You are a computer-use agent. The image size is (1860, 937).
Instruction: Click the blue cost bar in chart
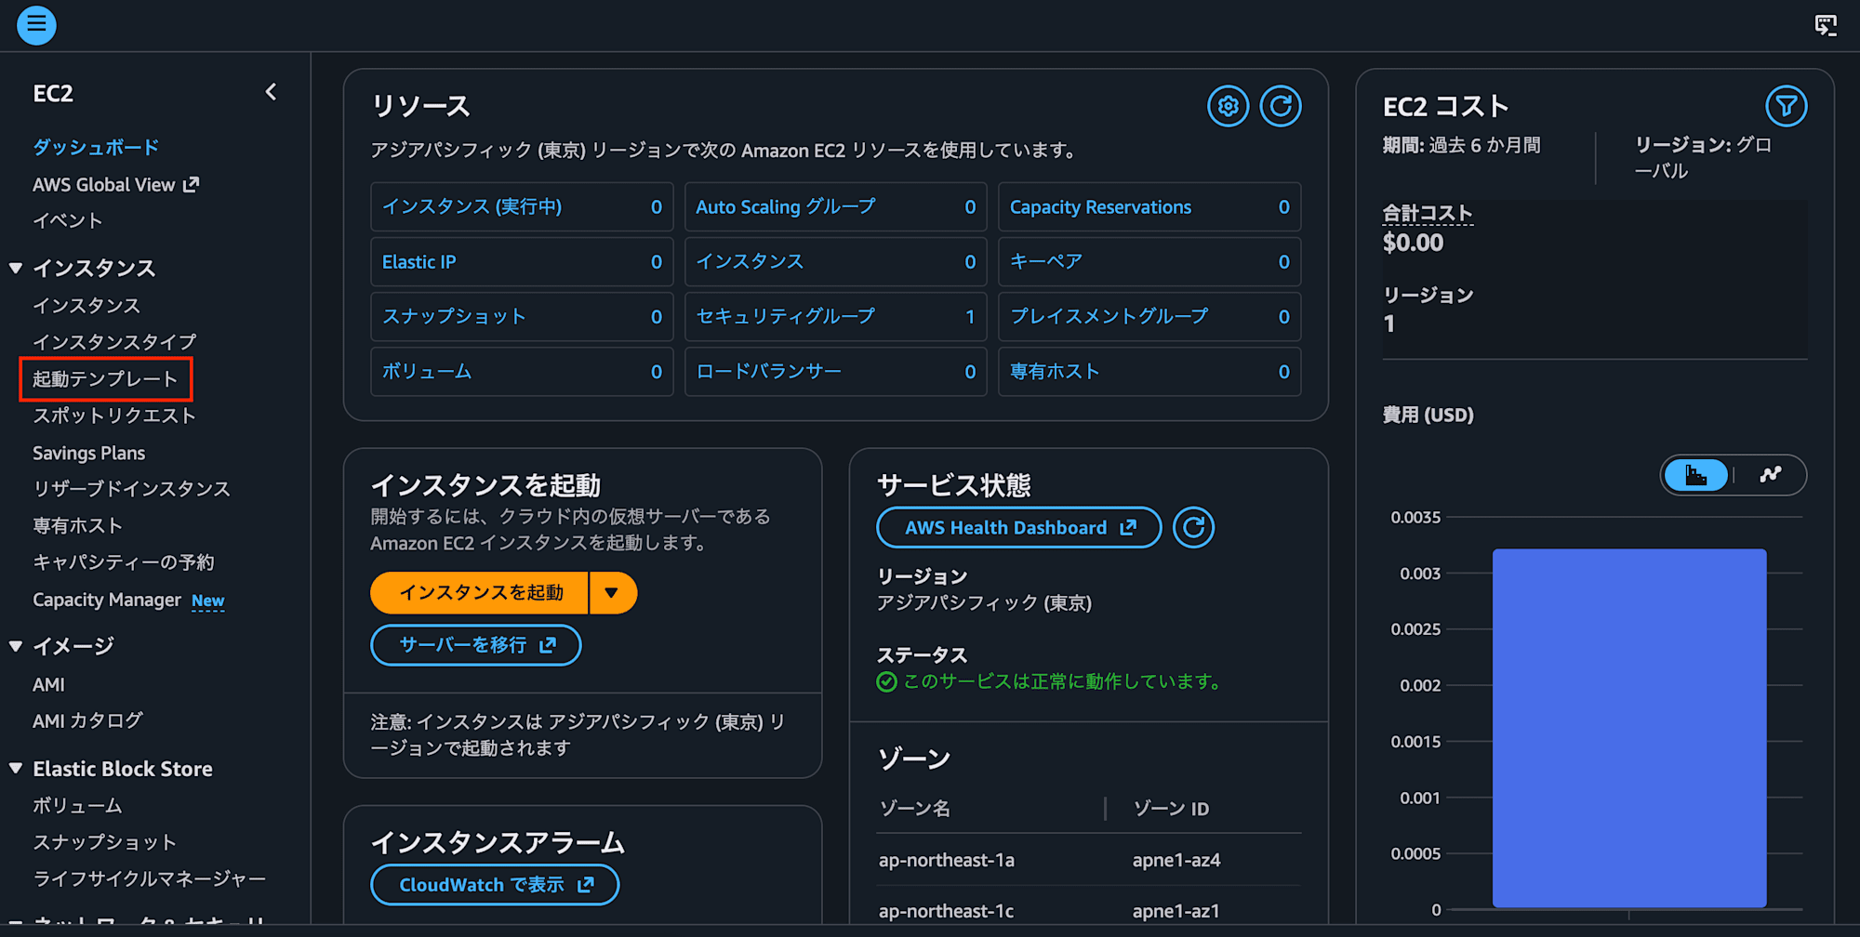1629,728
